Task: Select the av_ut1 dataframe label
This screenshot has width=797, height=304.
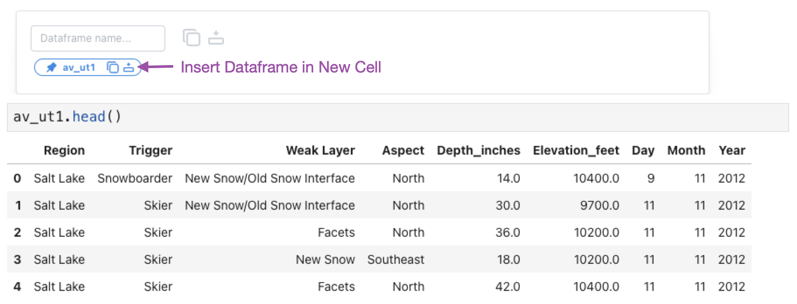Action: (79, 67)
